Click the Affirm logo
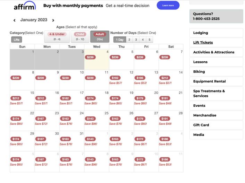This screenshot has width=245, height=183. click(x=24, y=7)
